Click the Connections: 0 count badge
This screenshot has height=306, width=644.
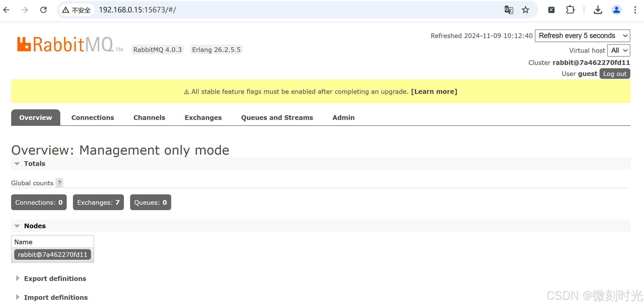coord(39,202)
